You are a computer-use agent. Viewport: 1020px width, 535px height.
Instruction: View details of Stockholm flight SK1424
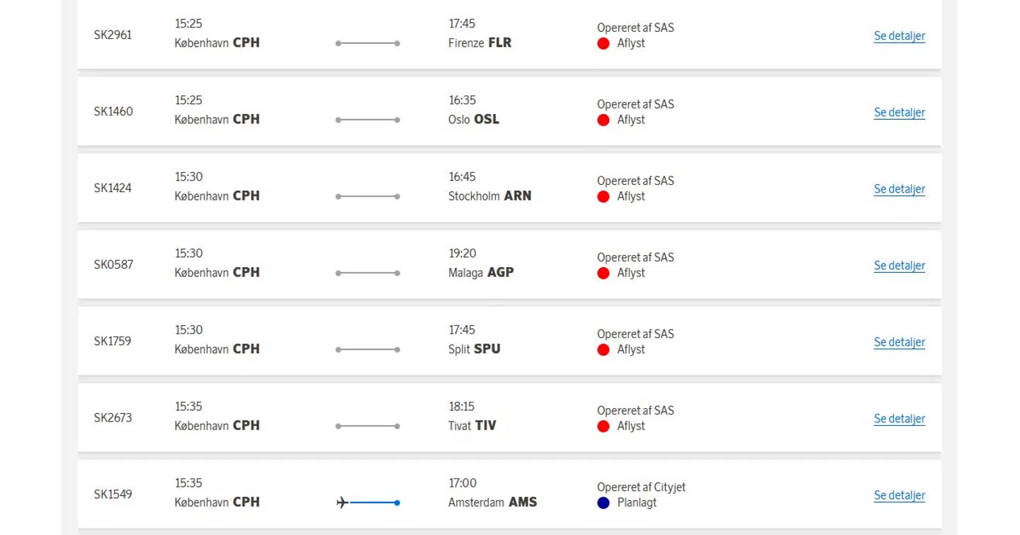point(899,189)
